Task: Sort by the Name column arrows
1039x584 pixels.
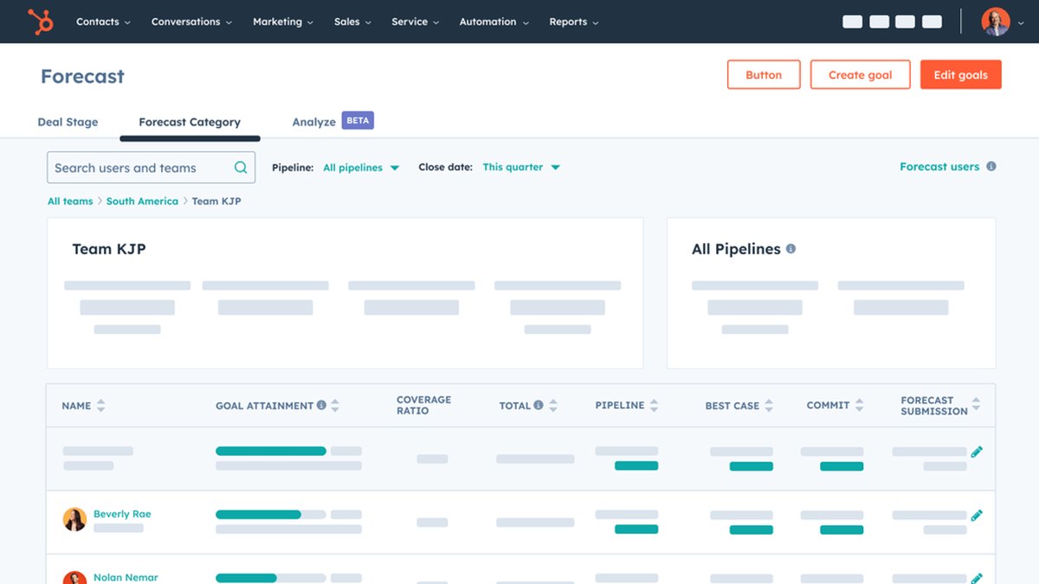Action: pos(100,405)
